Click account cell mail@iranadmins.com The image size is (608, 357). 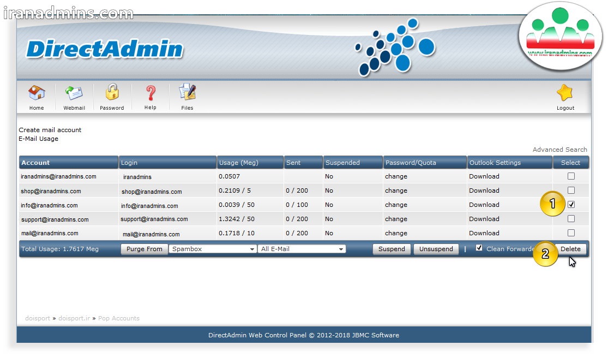pos(50,233)
